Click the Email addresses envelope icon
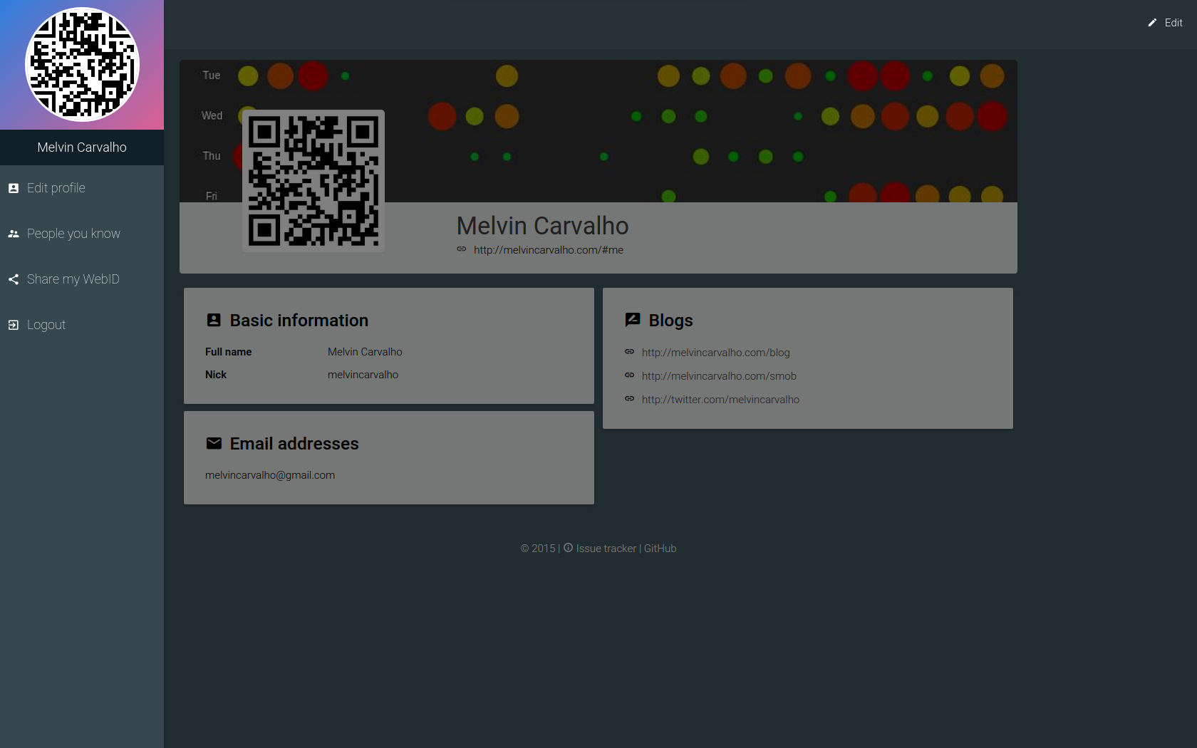Image resolution: width=1197 pixels, height=748 pixels. pos(214,444)
